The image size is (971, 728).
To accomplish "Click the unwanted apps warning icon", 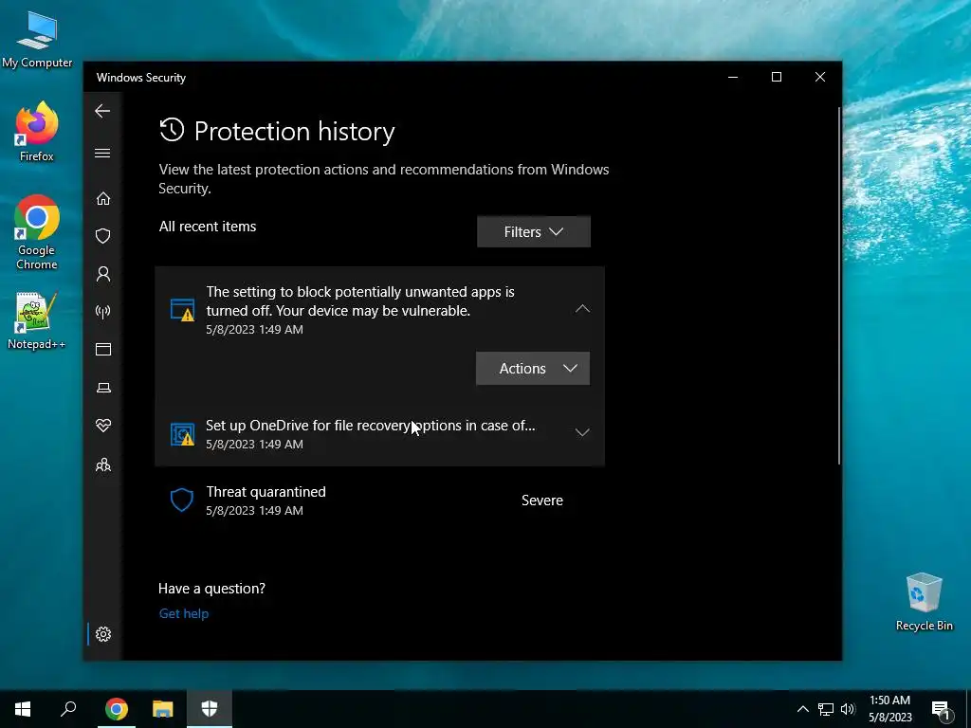I will click(182, 310).
